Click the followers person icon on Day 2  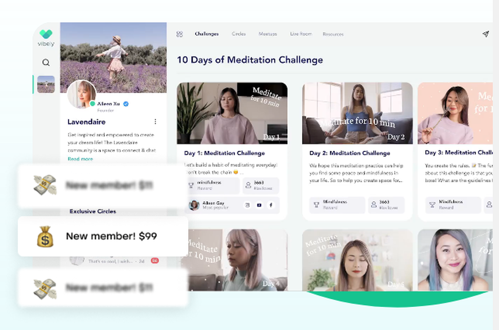(x=374, y=204)
